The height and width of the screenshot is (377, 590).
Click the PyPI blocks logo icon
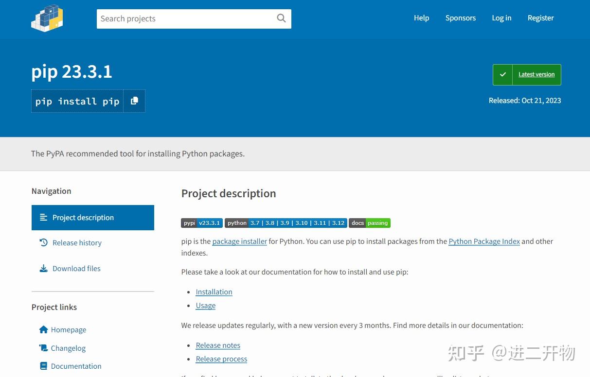coord(47,18)
